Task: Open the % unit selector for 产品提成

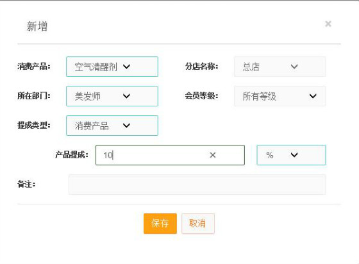Action: (291, 155)
